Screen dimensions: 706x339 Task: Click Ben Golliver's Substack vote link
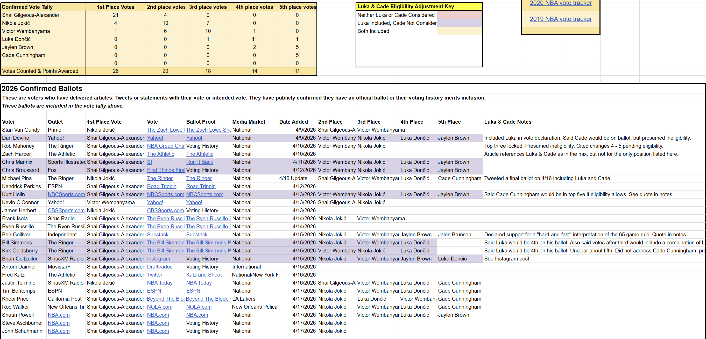point(158,235)
